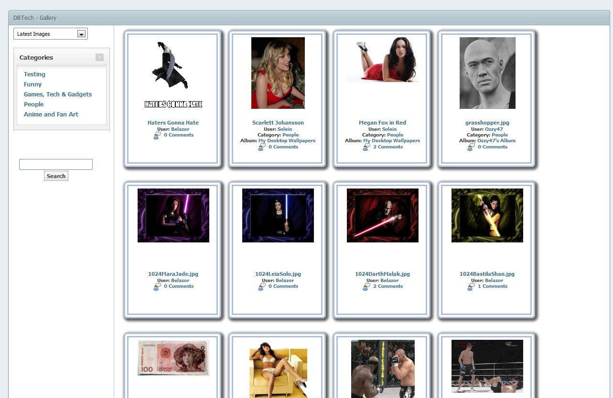Open People category under Scarlett Johansson
This screenshot has width=613, height=398.
[x=290, y=135]
